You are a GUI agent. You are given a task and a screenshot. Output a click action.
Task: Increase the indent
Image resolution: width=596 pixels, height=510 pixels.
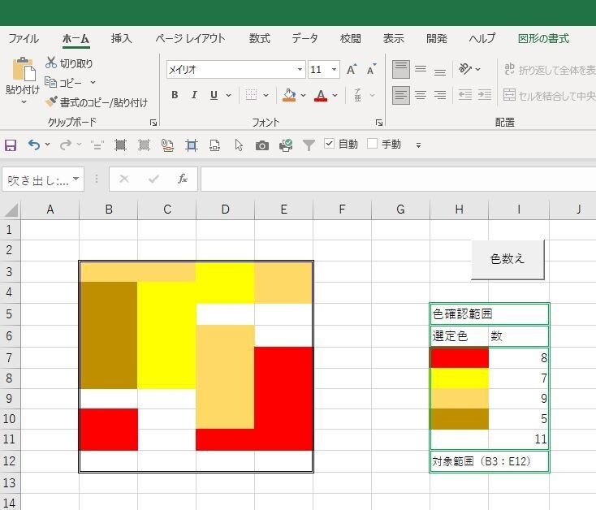coord(485,95)
